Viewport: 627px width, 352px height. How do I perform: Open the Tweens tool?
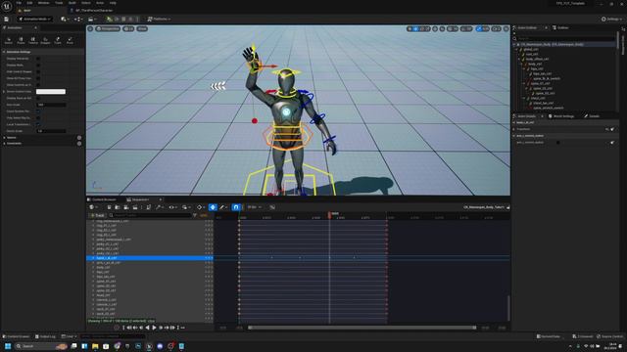pos(33,40)
